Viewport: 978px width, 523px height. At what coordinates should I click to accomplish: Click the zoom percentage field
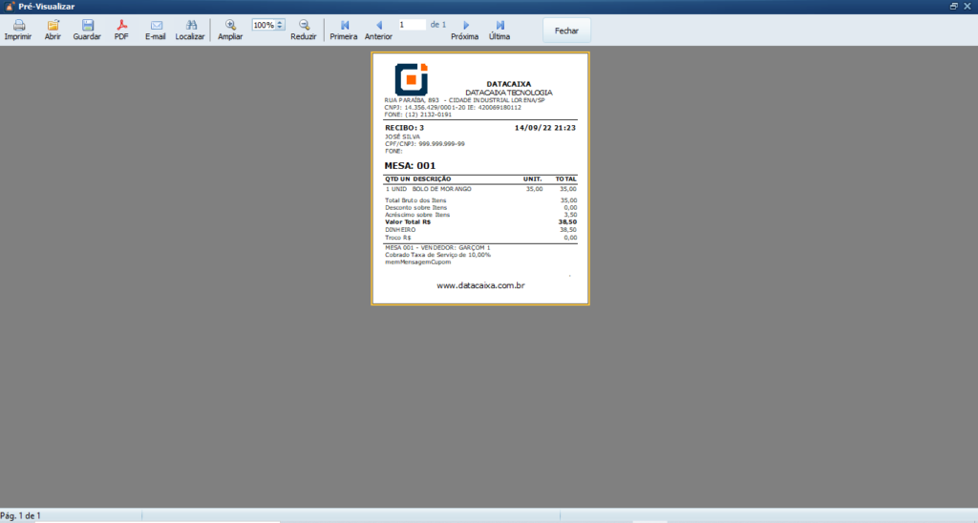[263, 25]
